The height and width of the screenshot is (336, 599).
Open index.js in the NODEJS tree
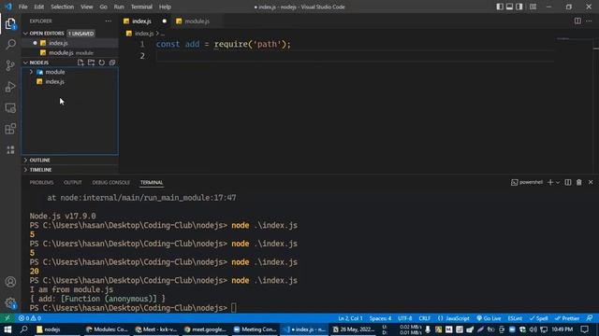[54, 82]
